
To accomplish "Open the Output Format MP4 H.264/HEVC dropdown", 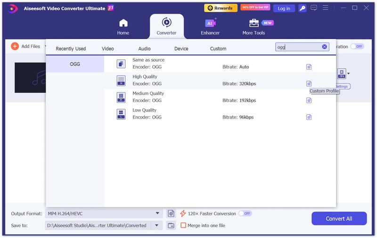I will coord(104,214).
